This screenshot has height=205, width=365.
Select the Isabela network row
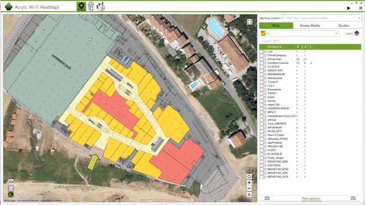(x=310, y=101)
